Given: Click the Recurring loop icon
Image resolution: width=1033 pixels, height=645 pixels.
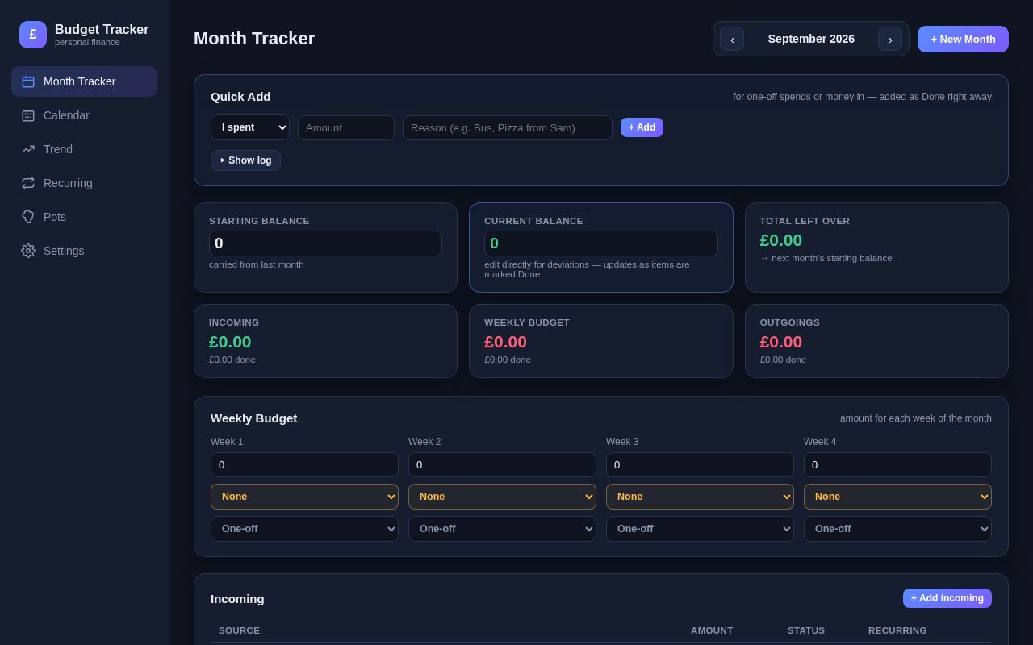Looking at the screenshot, I should point(28,183).
